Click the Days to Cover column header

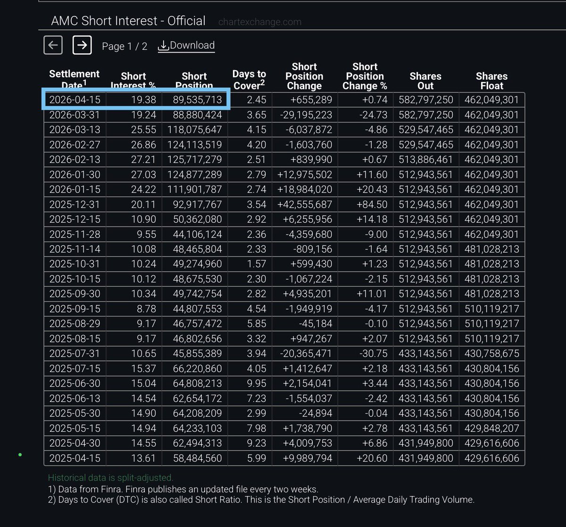click(249, 80)
